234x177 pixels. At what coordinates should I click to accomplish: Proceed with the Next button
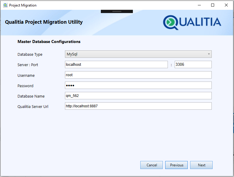click(x=201, y=165)
